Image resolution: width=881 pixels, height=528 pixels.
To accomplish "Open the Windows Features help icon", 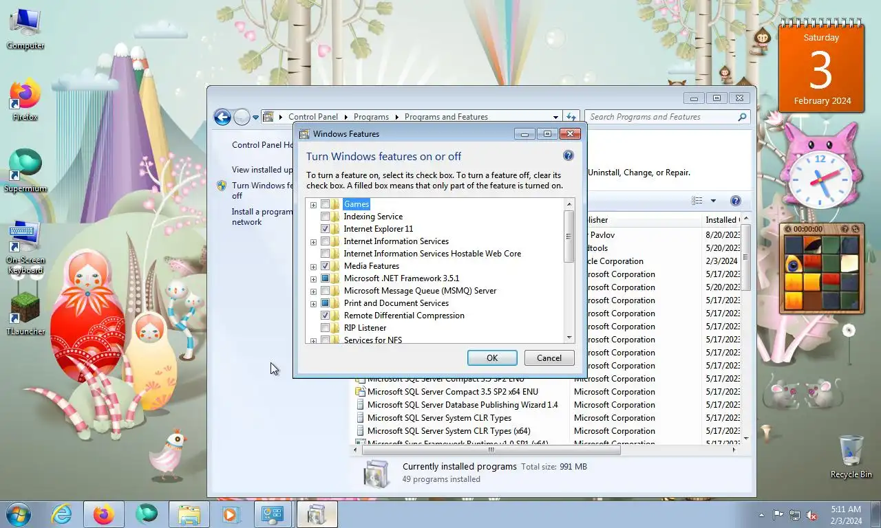I will 569,156.
